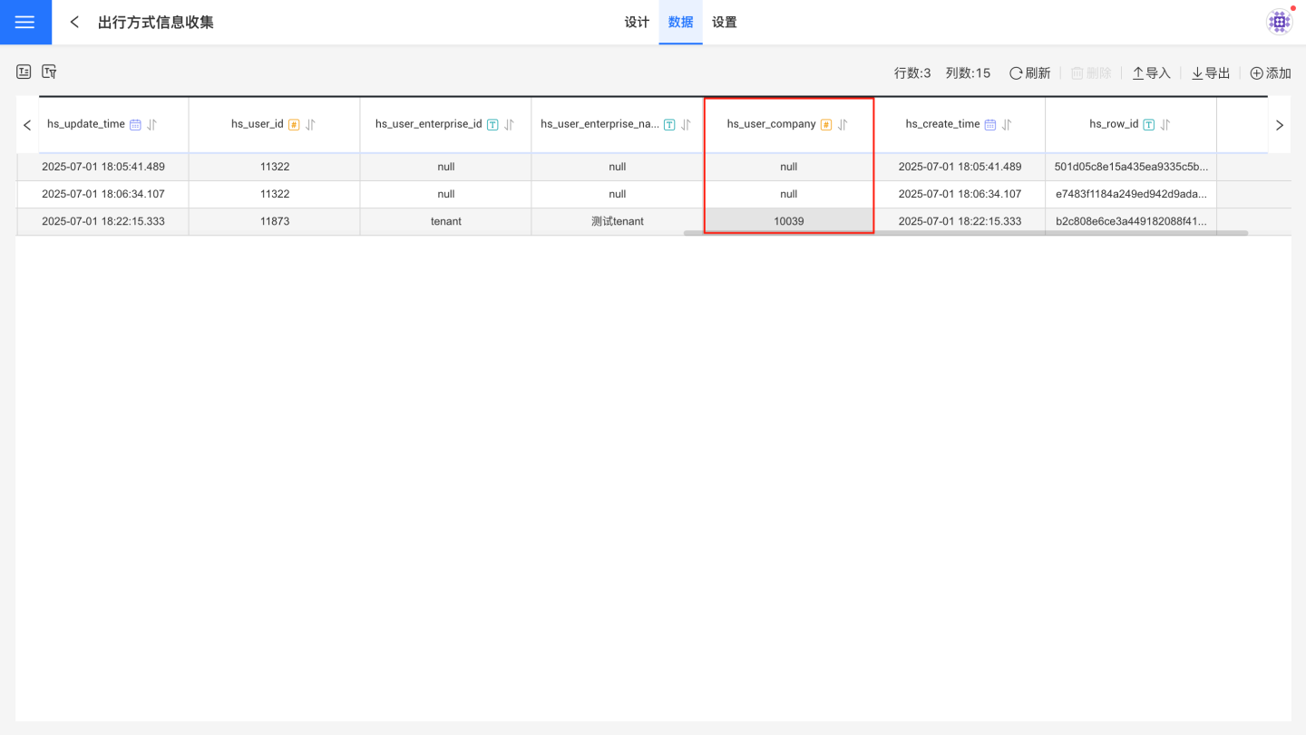
Task: Sort by the hs_user_company column
Action: point(843,125)
